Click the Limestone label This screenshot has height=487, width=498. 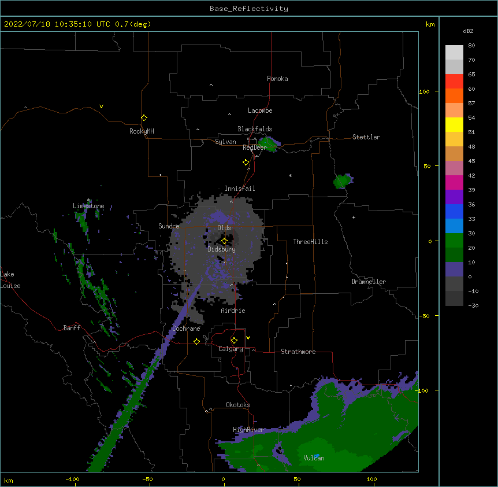(x=88, y=206)
